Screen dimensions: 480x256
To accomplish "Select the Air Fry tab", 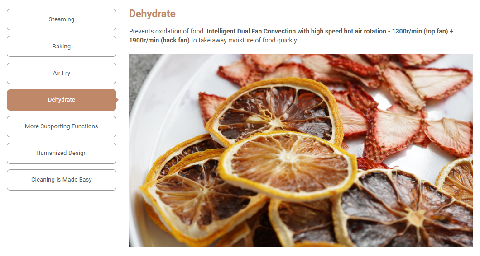I will 62,73.
